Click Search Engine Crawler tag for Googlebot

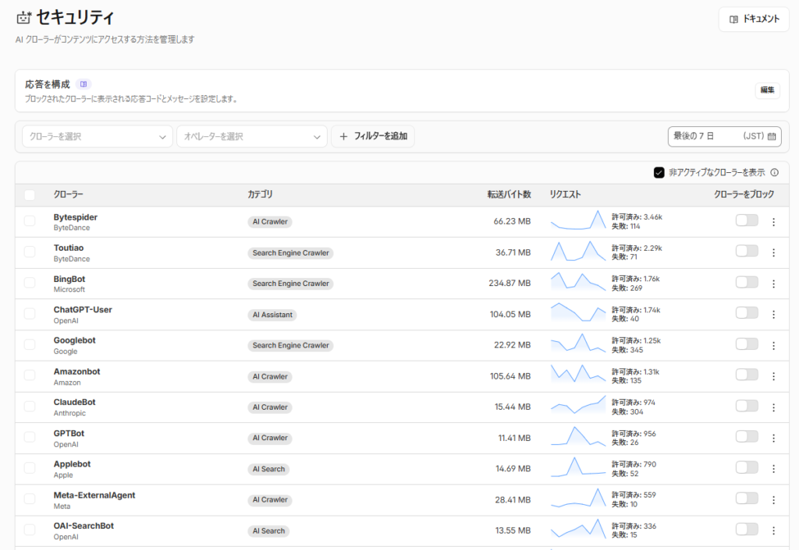290,345
